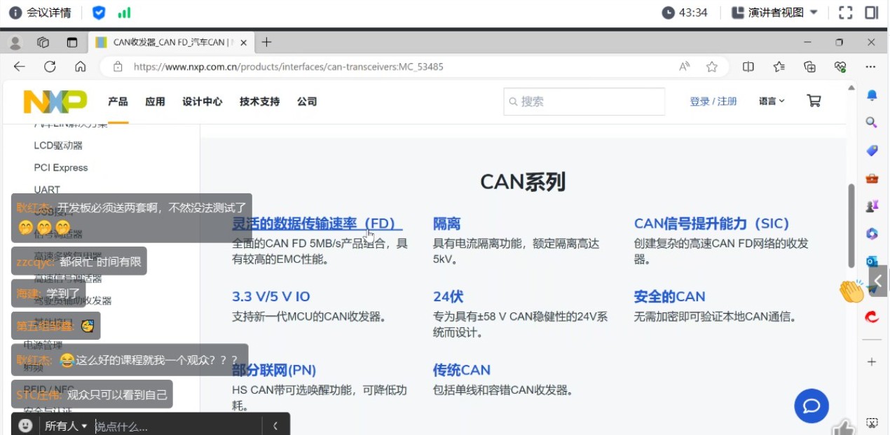Add app to Edge sidebar plus
890x435 pixels.
point(872,361)
